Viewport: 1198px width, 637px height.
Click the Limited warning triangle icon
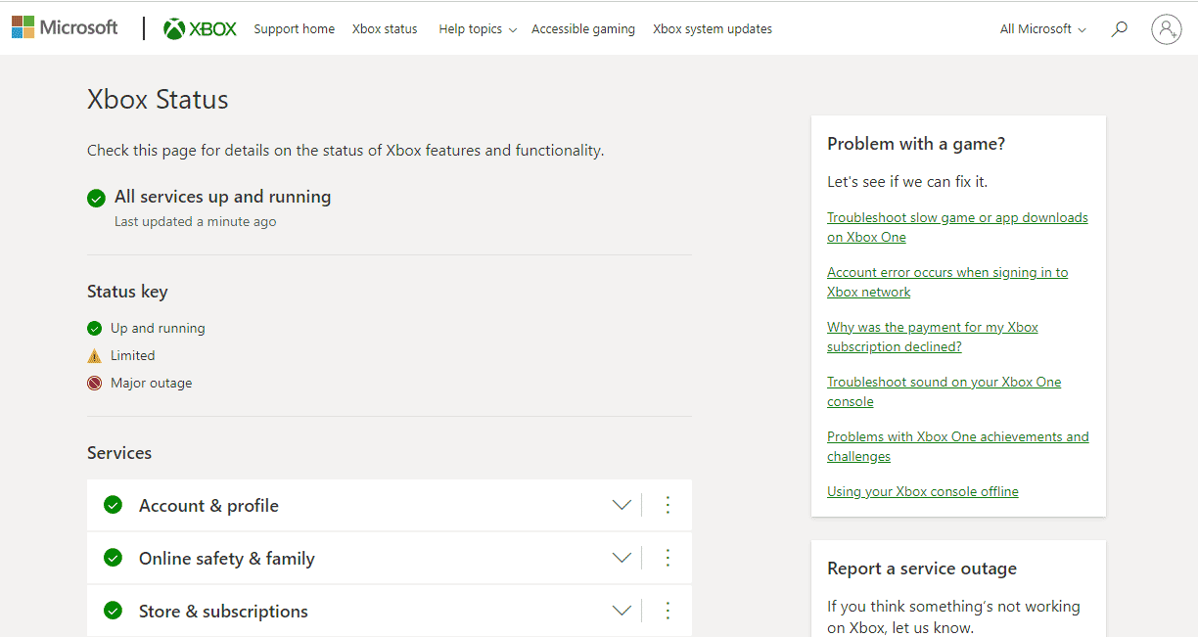point(94,356)
